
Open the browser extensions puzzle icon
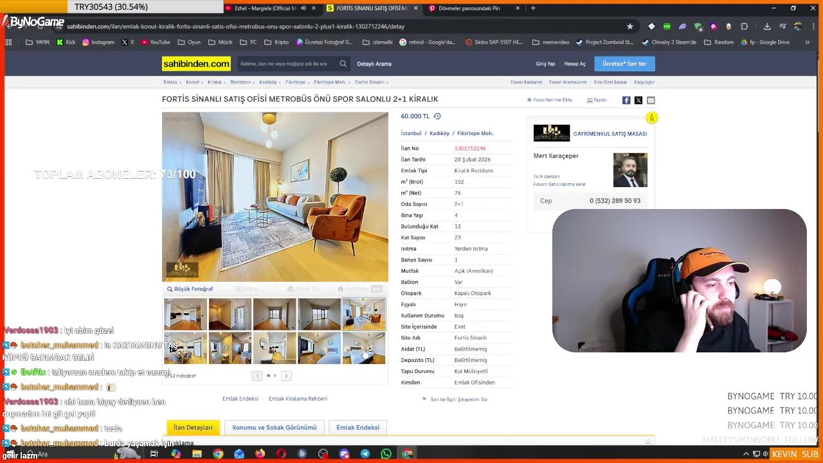click(744, 26)
